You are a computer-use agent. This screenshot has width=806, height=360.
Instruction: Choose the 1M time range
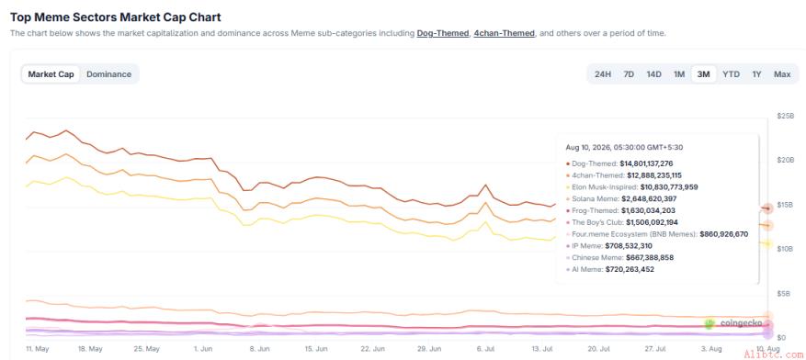click(679, 74)
